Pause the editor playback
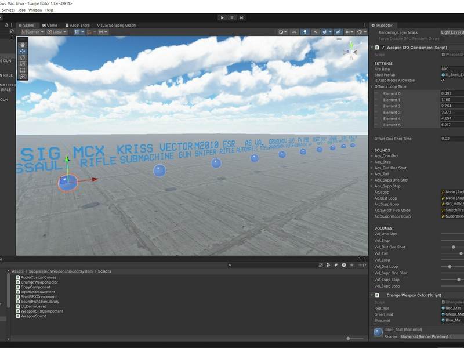 pos(232,18)
